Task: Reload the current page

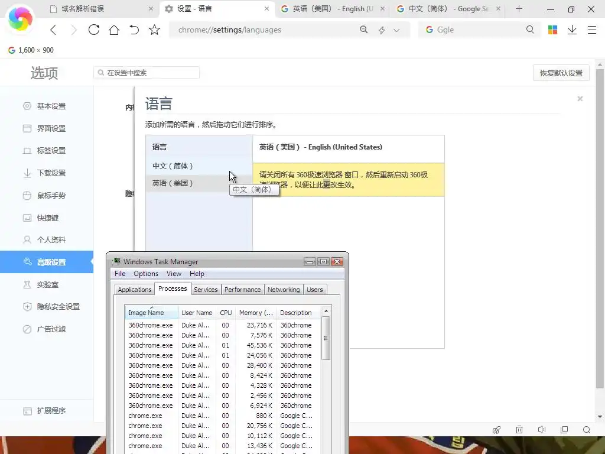Action: click(x=94, y=30)
